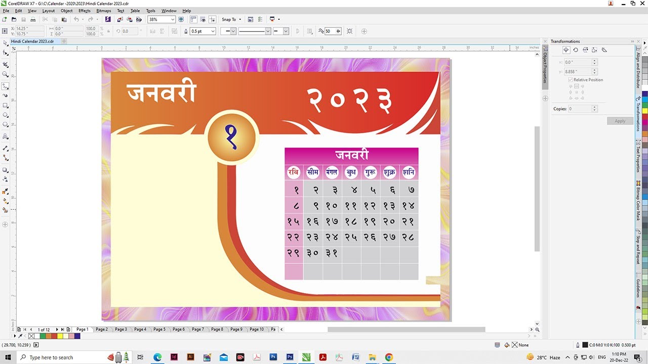This screenshot has height=364, width=648.
Task: Select the Rectangle tool
Action: [x=6, y=106]
